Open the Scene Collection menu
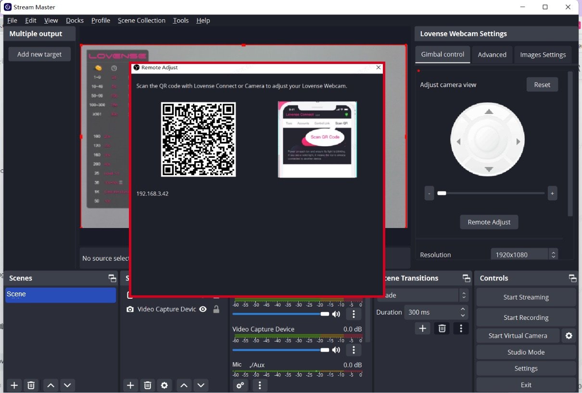 [x=141, y=20]
